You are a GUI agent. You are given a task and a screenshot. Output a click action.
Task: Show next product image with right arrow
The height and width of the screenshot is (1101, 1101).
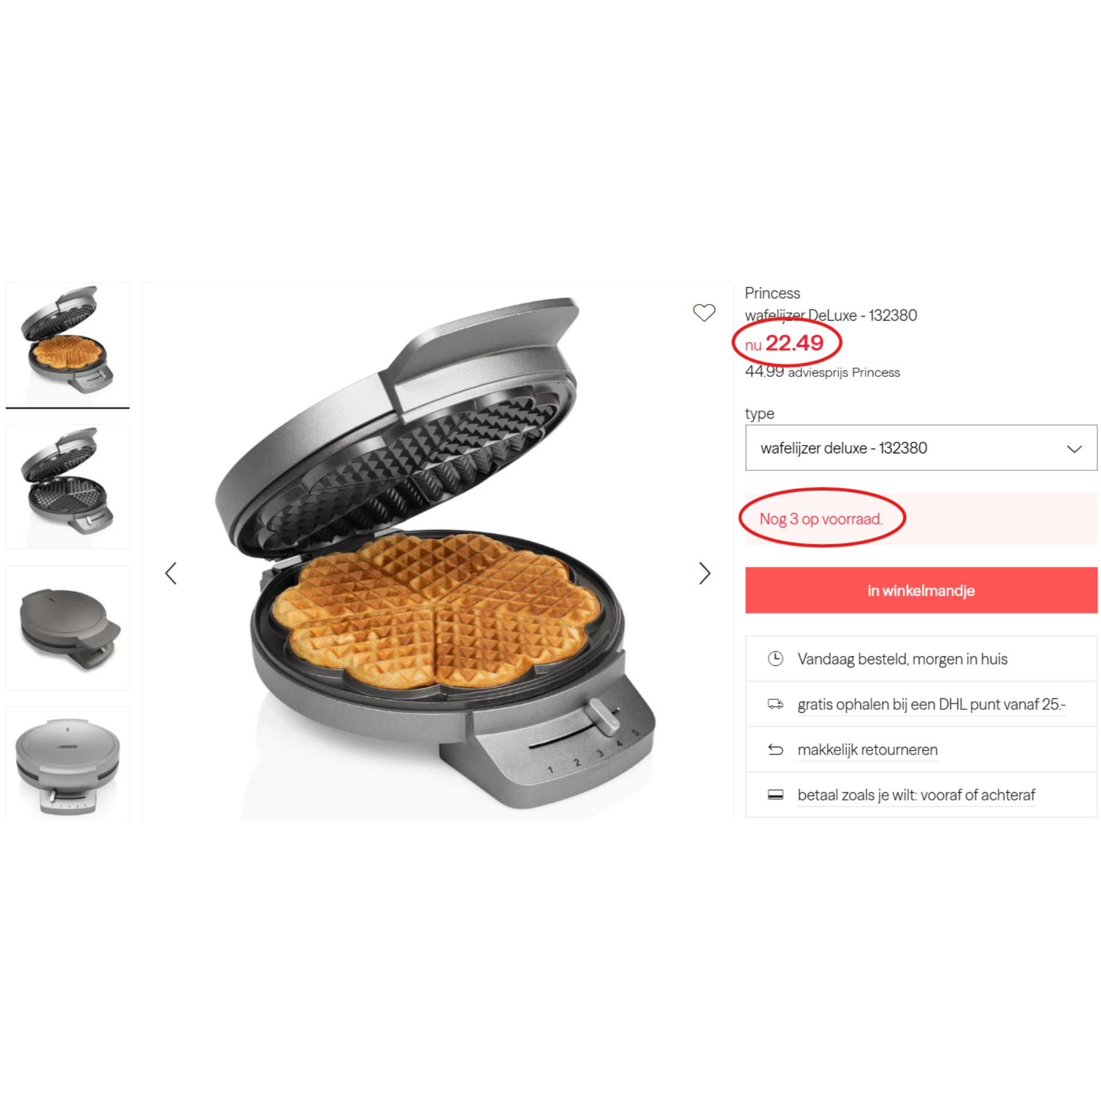(705, 573)
